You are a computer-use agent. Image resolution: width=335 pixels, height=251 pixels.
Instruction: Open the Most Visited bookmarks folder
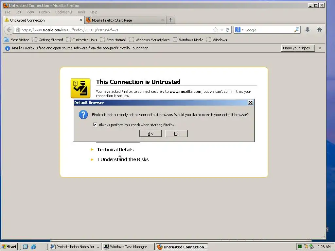[17, 40]
